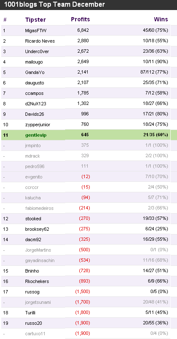Open tipster MigasFTW profile link

coord(35,31)
